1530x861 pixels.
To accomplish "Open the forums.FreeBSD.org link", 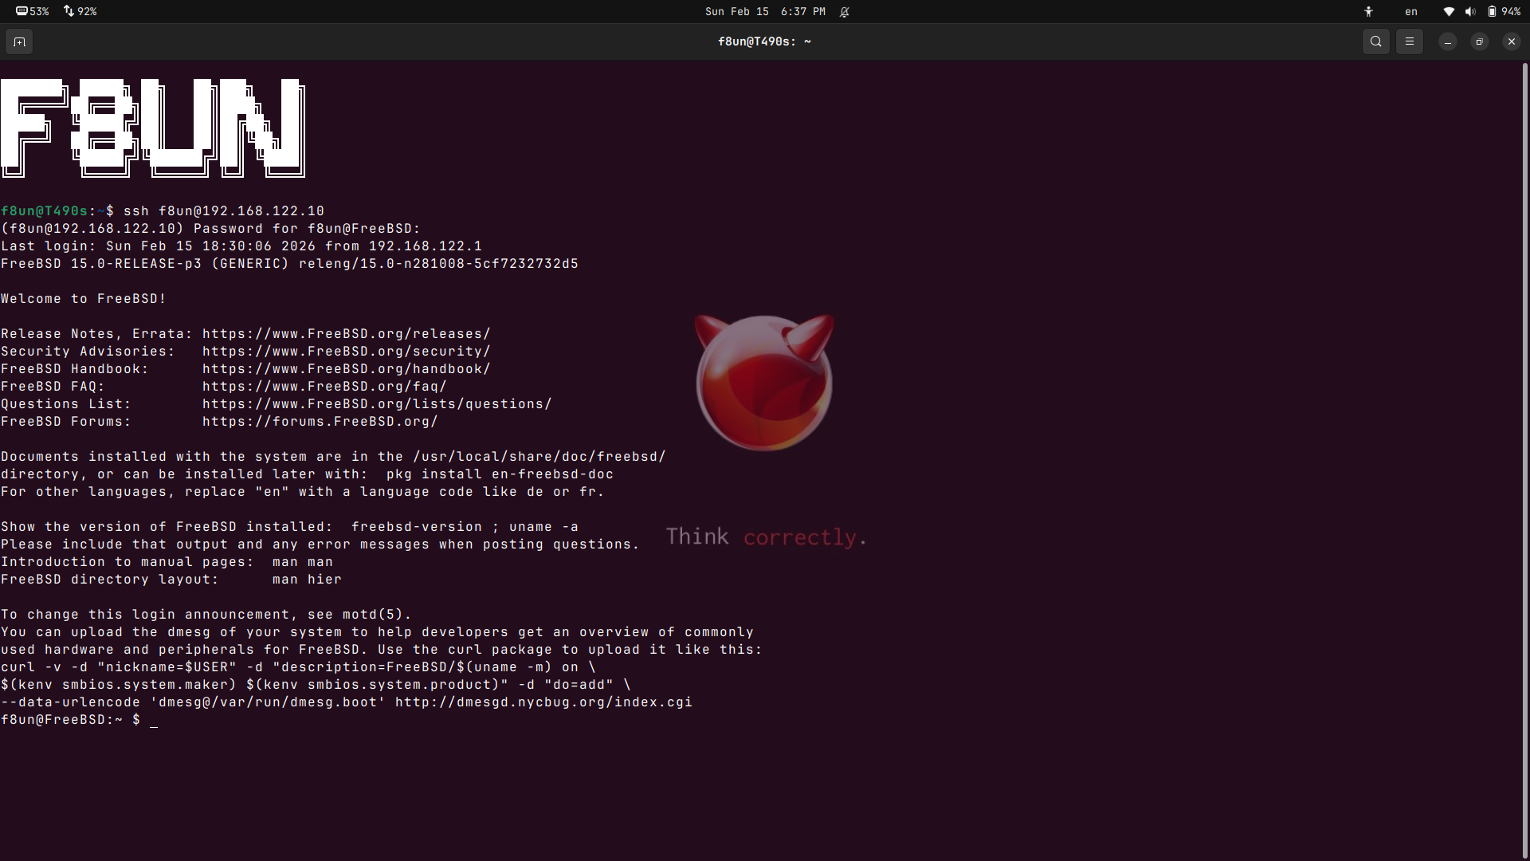I will pos(320,422).
